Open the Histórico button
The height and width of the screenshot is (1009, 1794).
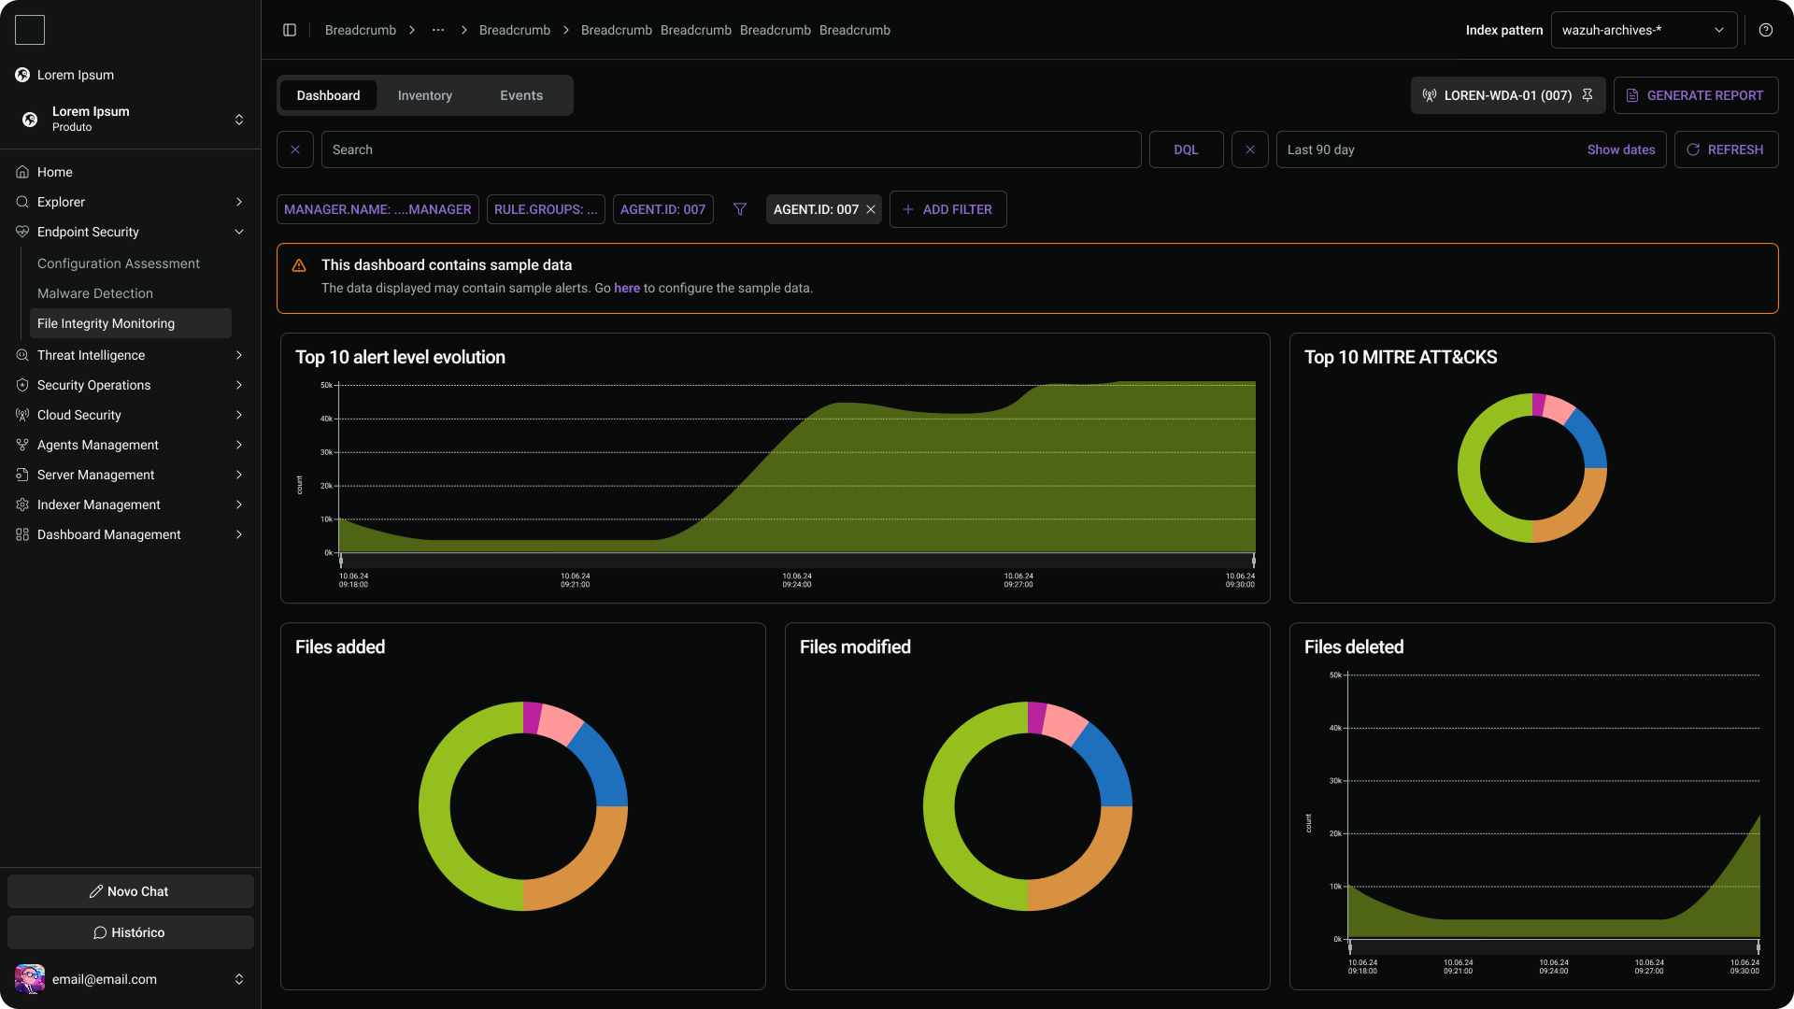tap(131, 932)
